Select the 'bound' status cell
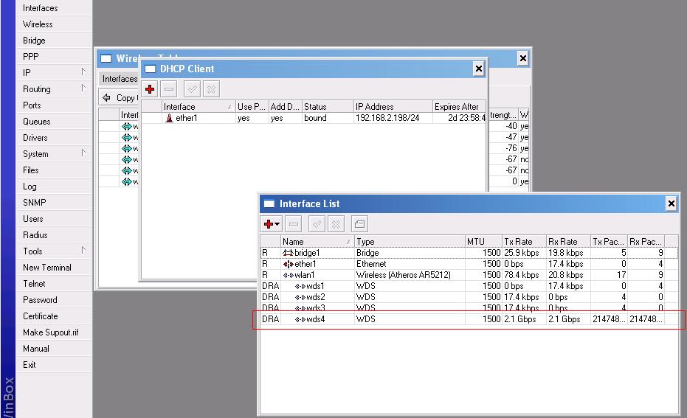 pyautogui.click(x=328, y=118)
